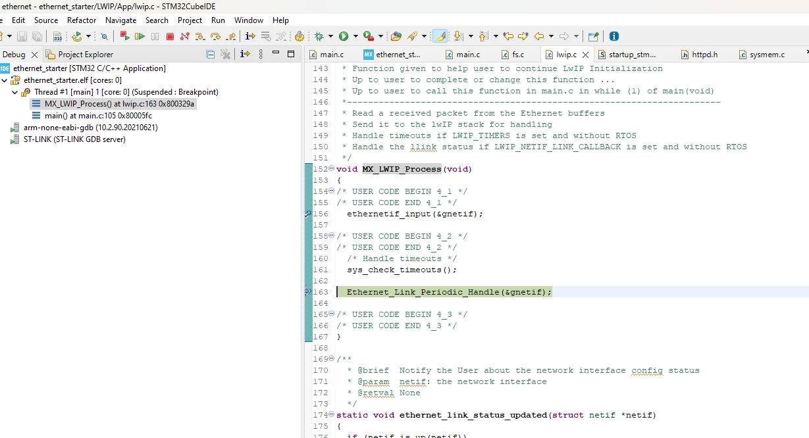The width and height of the screenshot is (809, 438).
Task: Click the Next Annotation arrow icon
Action: (x=459, y=36)
